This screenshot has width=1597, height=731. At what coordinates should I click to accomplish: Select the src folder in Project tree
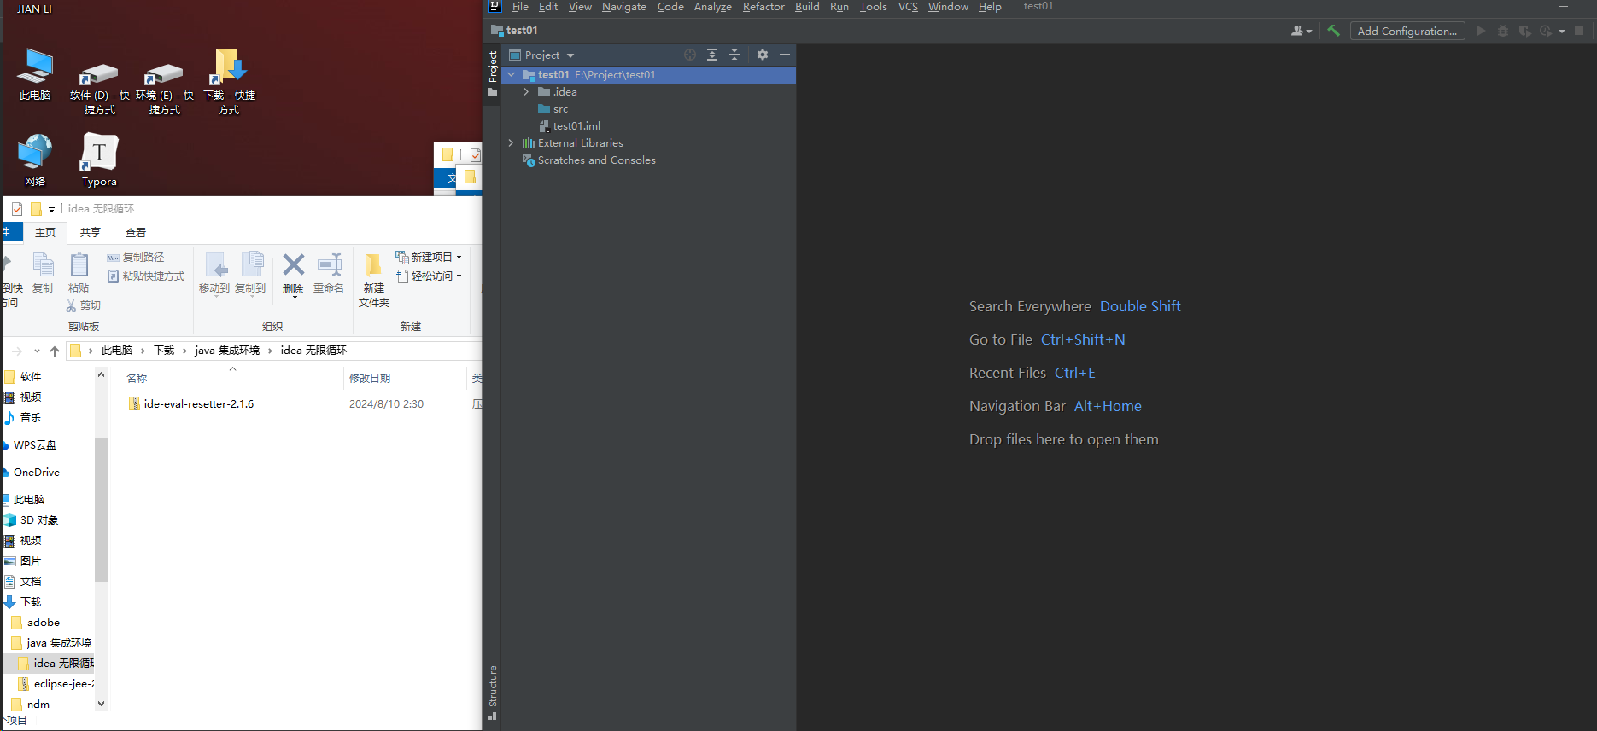(560, 109)
